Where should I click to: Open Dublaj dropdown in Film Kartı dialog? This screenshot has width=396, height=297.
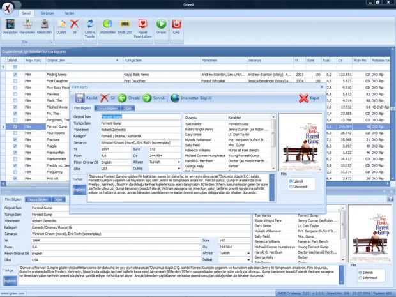point(179,169)
